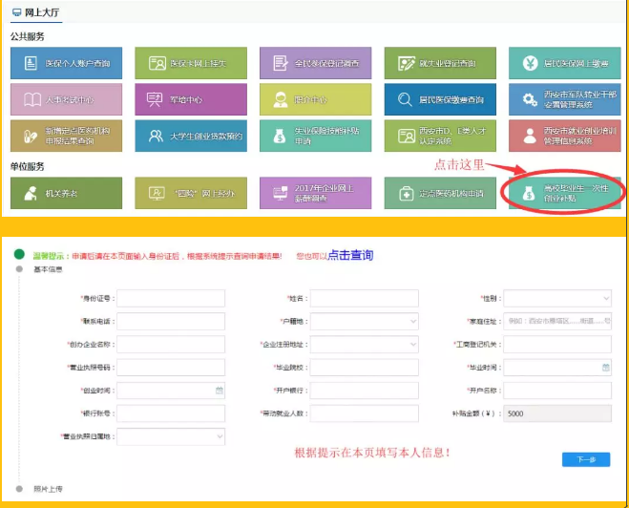629x508 pixels.
Task: Focus the 家庭住址 input field
Action: 557,322
